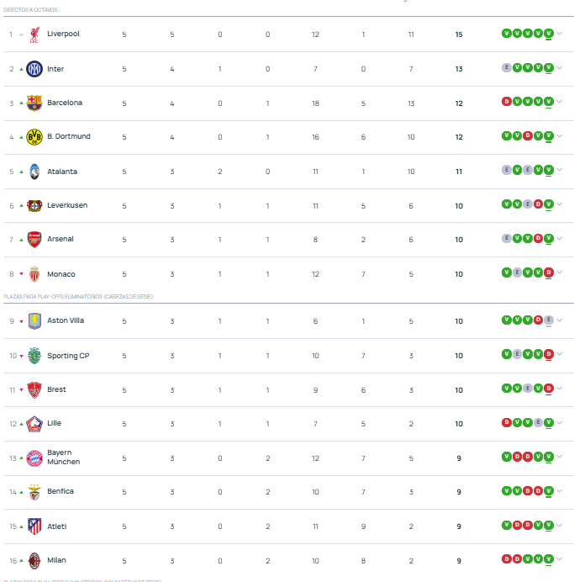Expand the Benfica row chevron
Screen dimensions: 574x582
[x=560, y=491]
